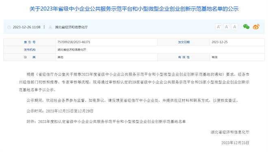Click the first paragraph beginning 根据《省经信厅办公室

tap(134, 82)
